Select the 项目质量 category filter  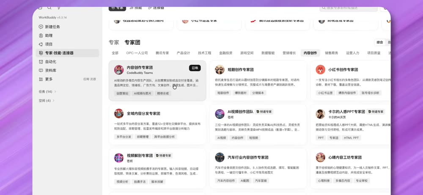374,53
